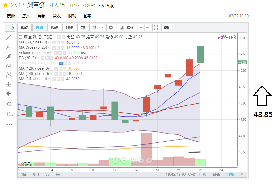Hide the MA (240, close, 0) indicator
278x185 pixels.
(x=56, y=74)
